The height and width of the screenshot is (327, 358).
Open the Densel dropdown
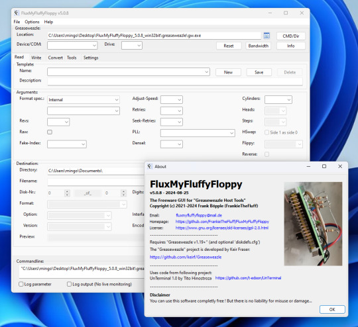[x=172, y=144]
